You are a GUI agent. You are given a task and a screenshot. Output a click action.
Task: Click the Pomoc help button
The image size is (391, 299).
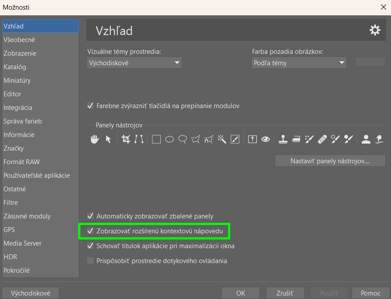(x=370, y=293)
